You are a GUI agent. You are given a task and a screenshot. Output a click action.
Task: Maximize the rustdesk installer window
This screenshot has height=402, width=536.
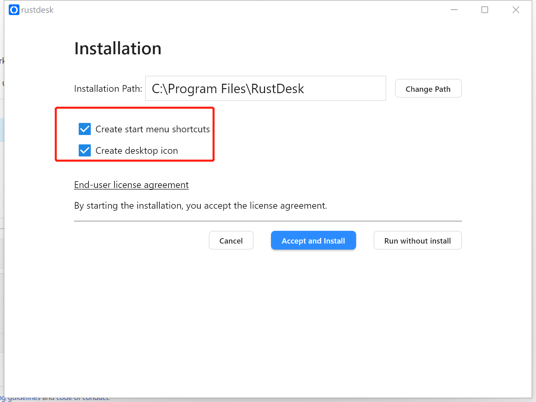pyautogui.click(x=484, y=10)
